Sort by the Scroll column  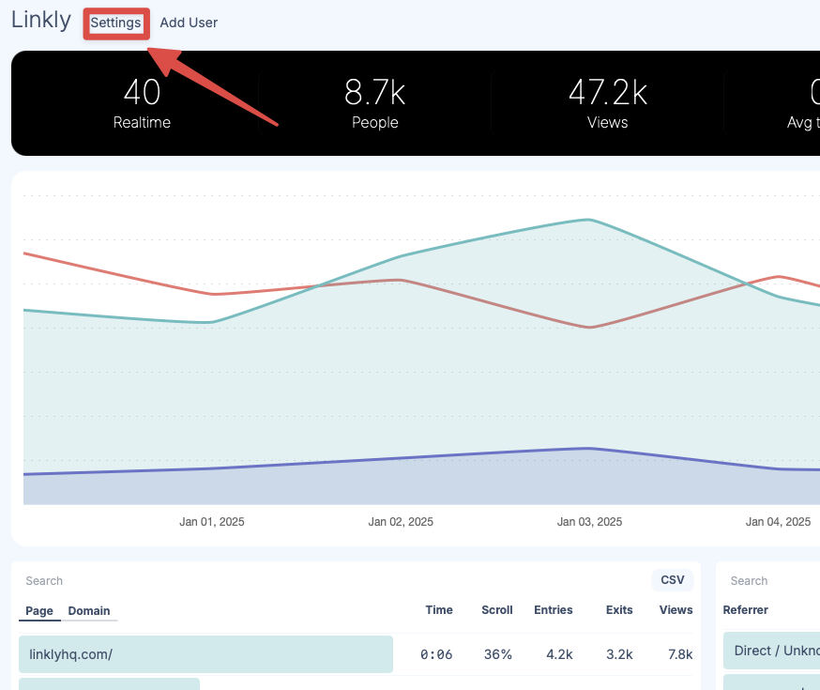pos(496,610)
